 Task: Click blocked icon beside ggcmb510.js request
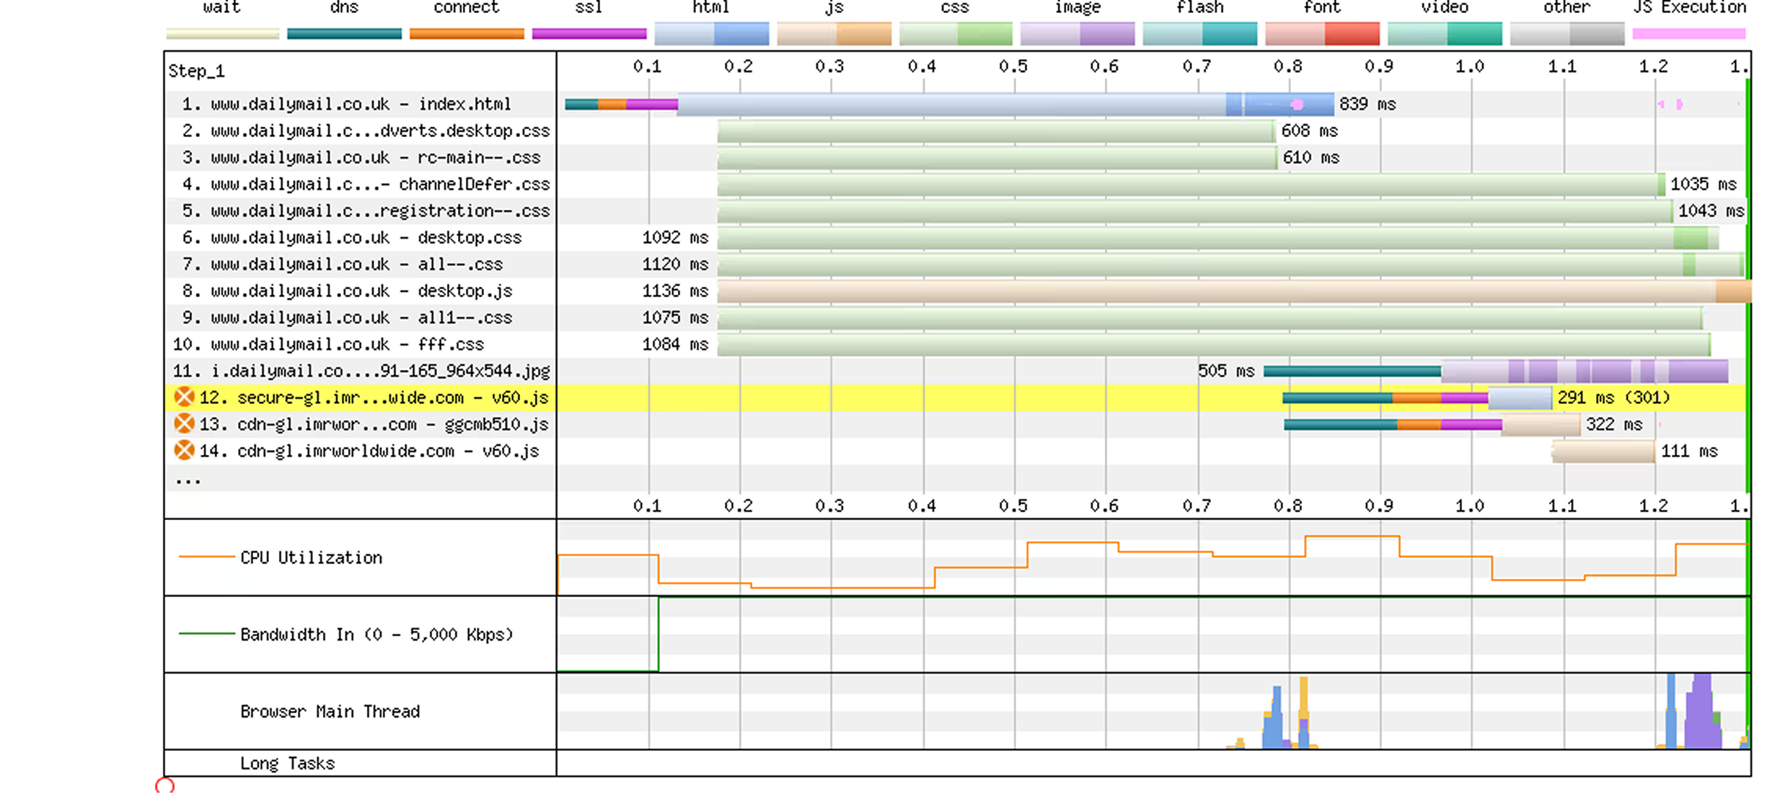click(185, 424)
